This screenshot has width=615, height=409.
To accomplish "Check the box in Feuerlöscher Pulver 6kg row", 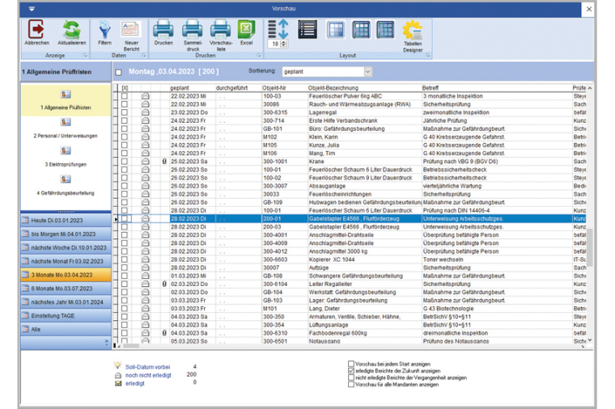I will point(125,96).
